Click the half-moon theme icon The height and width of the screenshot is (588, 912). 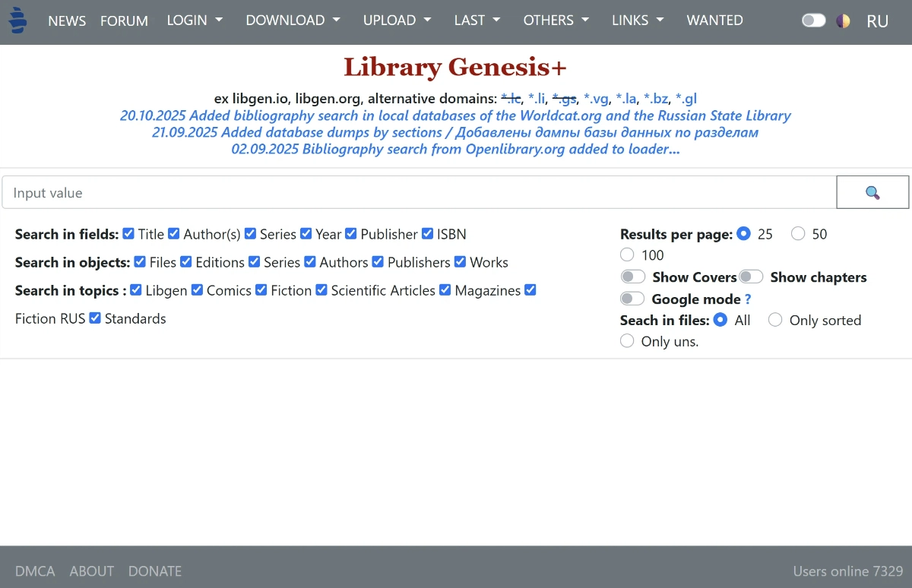click(x=843, y=21)
